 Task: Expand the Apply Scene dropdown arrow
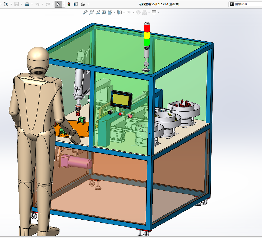point(149,12)
